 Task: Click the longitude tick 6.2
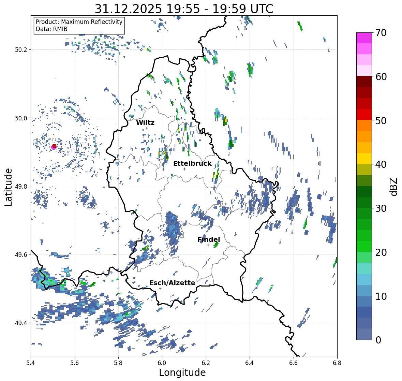[206, 363]
